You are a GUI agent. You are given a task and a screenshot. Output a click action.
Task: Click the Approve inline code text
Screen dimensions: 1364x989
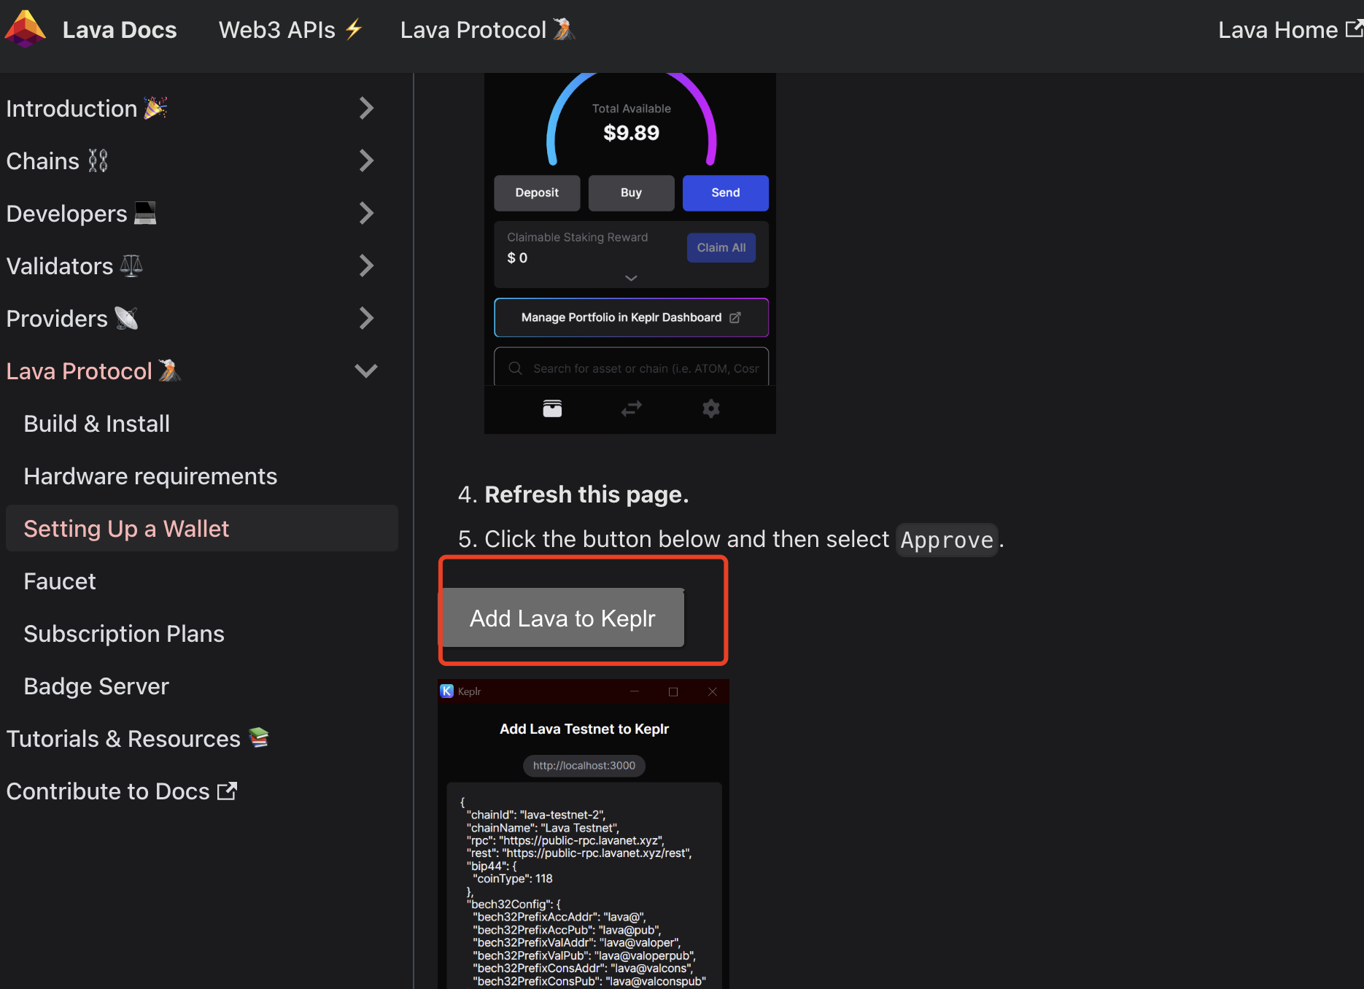click(x=947, y=540)
